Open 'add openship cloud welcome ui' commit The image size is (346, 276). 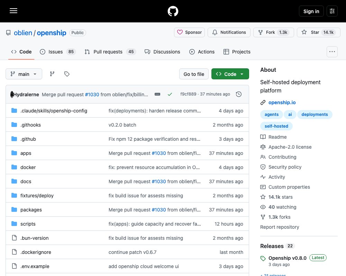click(144, 266)
